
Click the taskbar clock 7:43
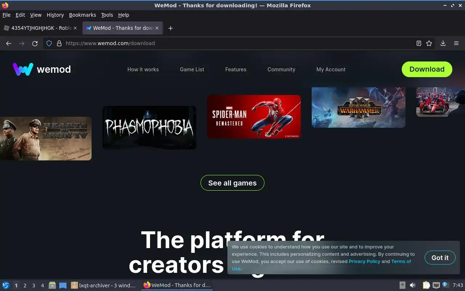[x=458, y=285]
